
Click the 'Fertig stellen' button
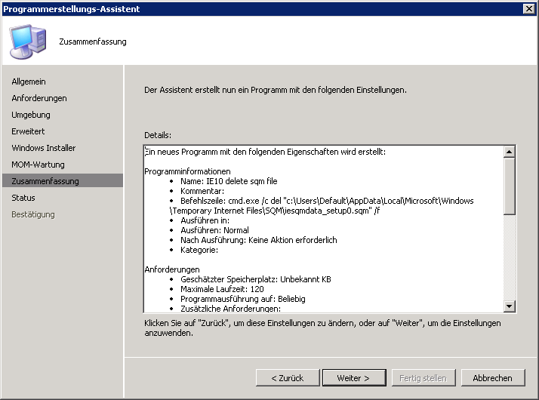point(423,377)
